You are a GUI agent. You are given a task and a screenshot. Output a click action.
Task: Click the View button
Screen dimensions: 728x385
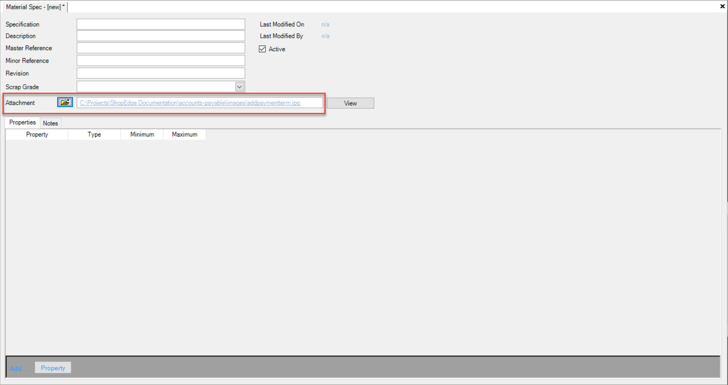coord(351,103)
